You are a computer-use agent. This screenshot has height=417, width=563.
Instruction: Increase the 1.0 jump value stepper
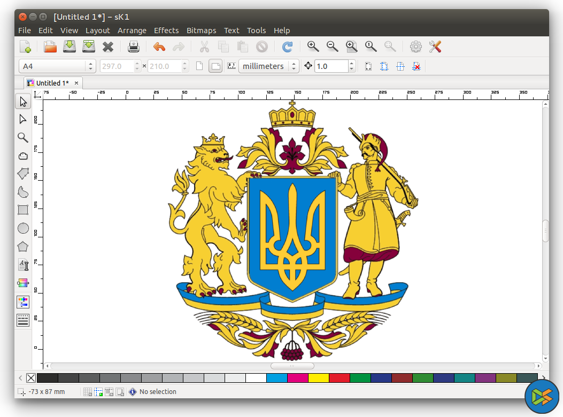pos(351,64)
